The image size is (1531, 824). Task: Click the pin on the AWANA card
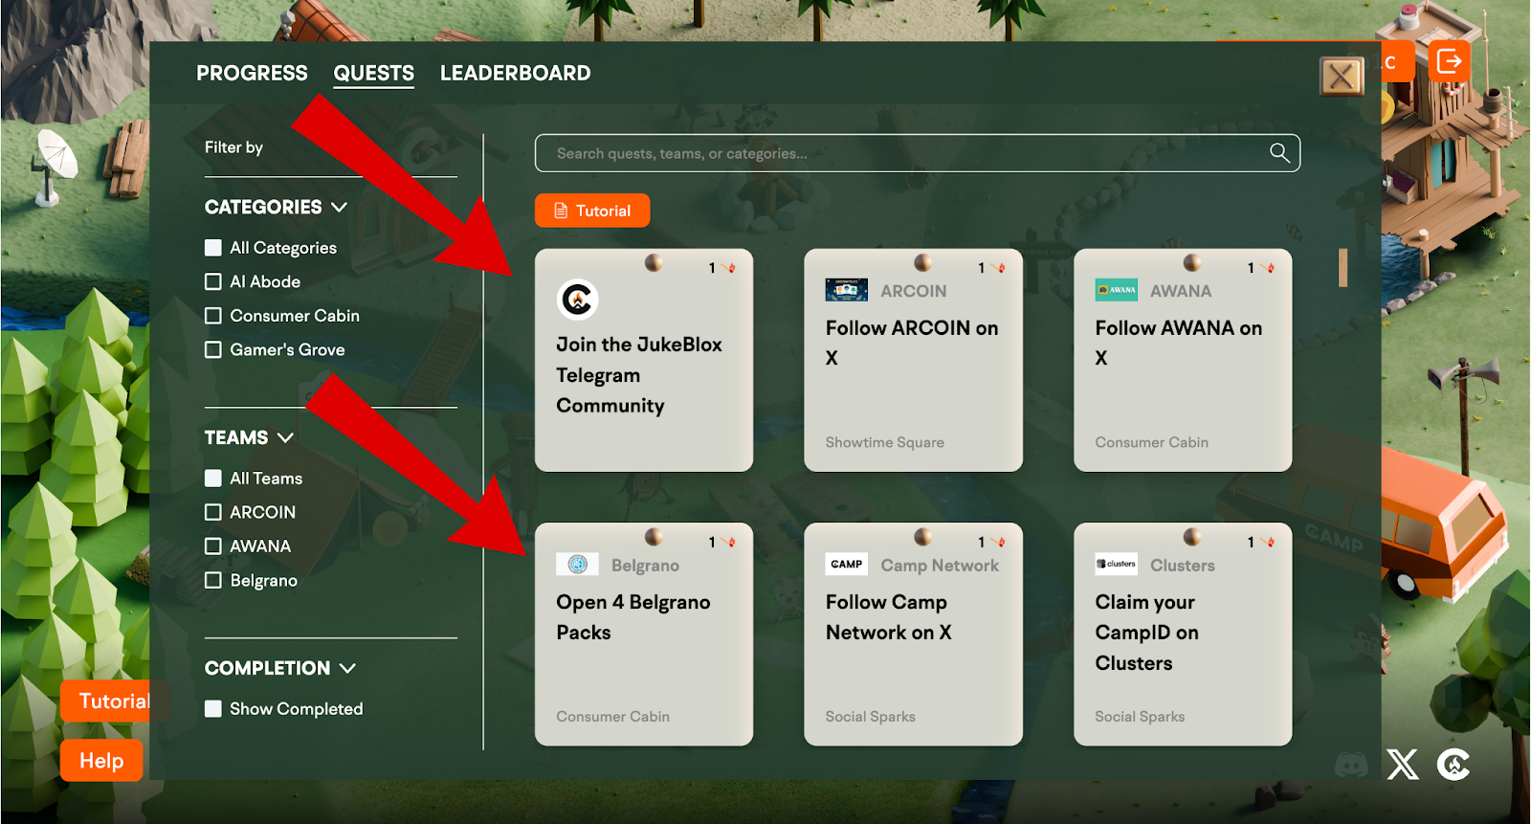1192,262
